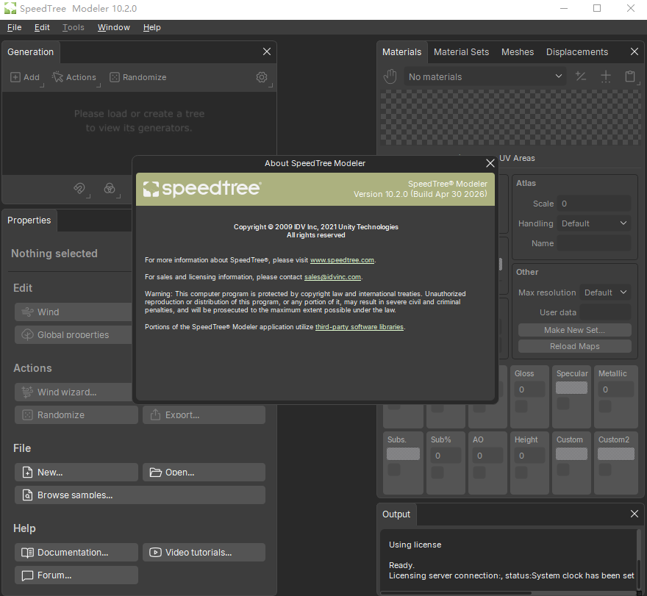Click the Export button
Screen dimensions: 647x596
point(204,414)
